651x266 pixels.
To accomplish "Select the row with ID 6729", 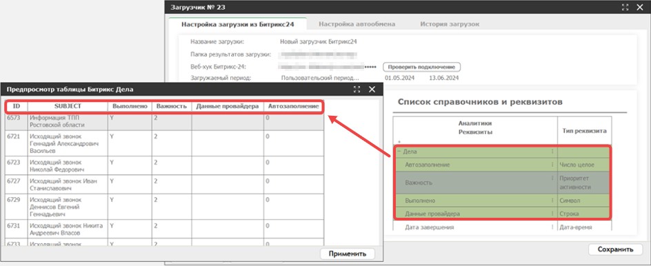I will (164, 207).
